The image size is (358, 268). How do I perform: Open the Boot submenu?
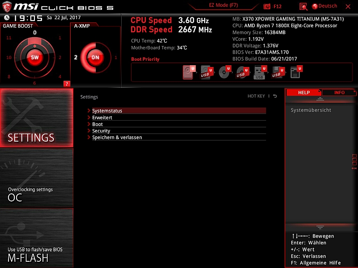coord(179,124)
